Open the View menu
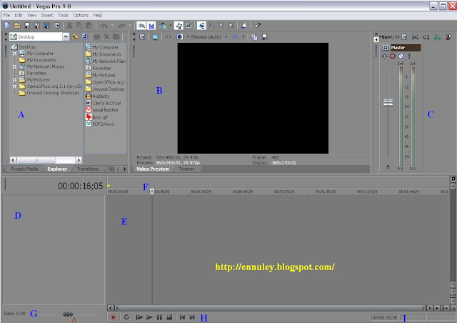 (x=31, y=15)
